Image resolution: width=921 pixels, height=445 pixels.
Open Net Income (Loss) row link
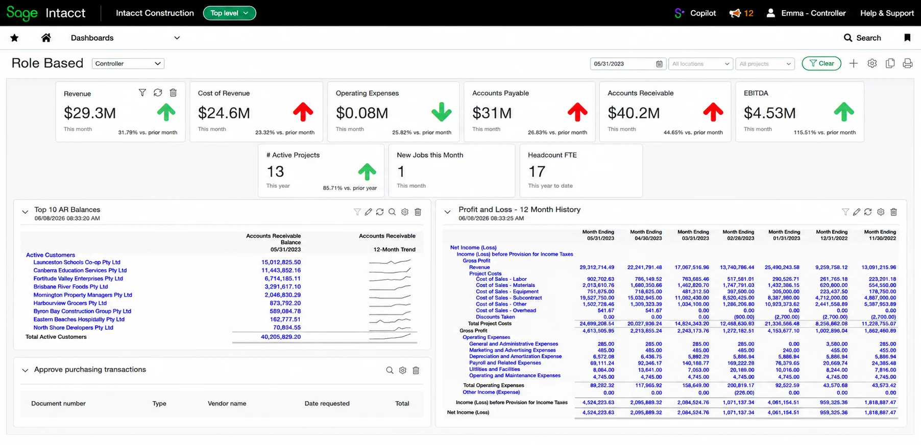[473, 248]
